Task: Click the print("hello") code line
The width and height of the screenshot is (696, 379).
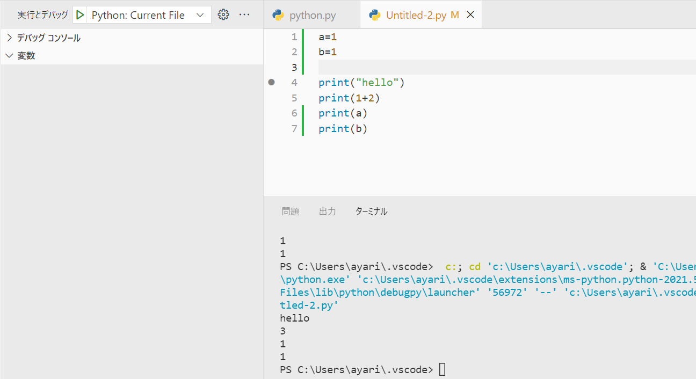Action: [361, 83]
